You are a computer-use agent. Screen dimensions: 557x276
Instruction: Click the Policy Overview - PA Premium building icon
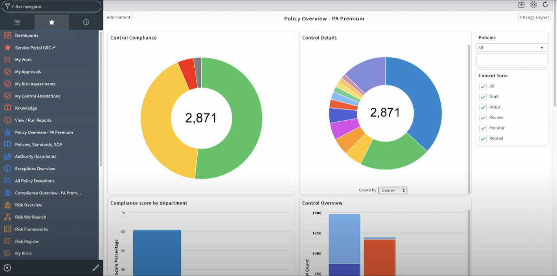(x=7, y=132)
